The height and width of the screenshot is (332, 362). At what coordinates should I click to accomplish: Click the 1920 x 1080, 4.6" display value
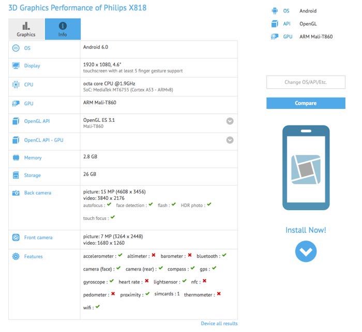pyautogui.click(x=102, y=65)
